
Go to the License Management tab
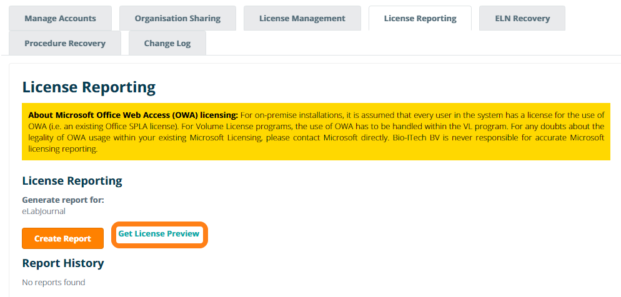[x=302, y=18]
